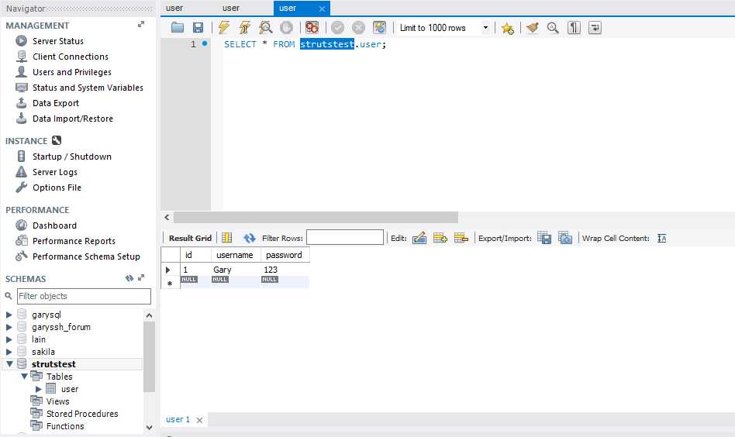Toggle continue on error icon
Image resolution: width=735 pixels, height=437 pixels.
(x=312, y=28)
